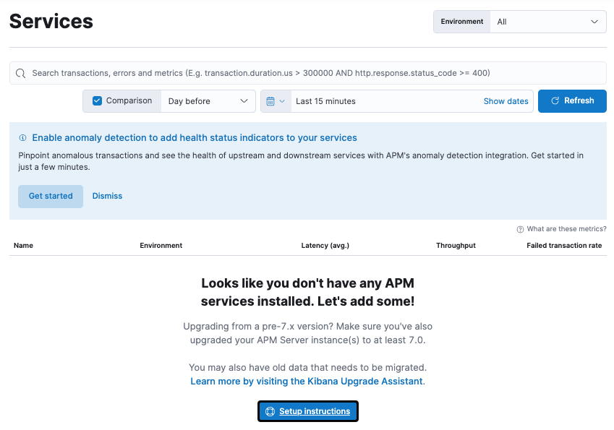This screenshot has width=614, height=430.
Task: Click the search magnifier icon
Action: coord(20,73)
